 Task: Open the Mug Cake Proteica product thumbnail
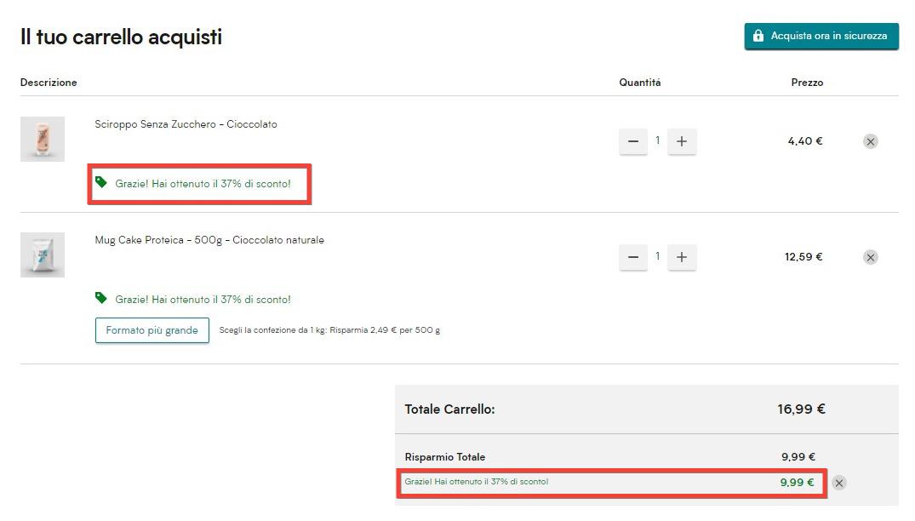(x=43, y=255)
